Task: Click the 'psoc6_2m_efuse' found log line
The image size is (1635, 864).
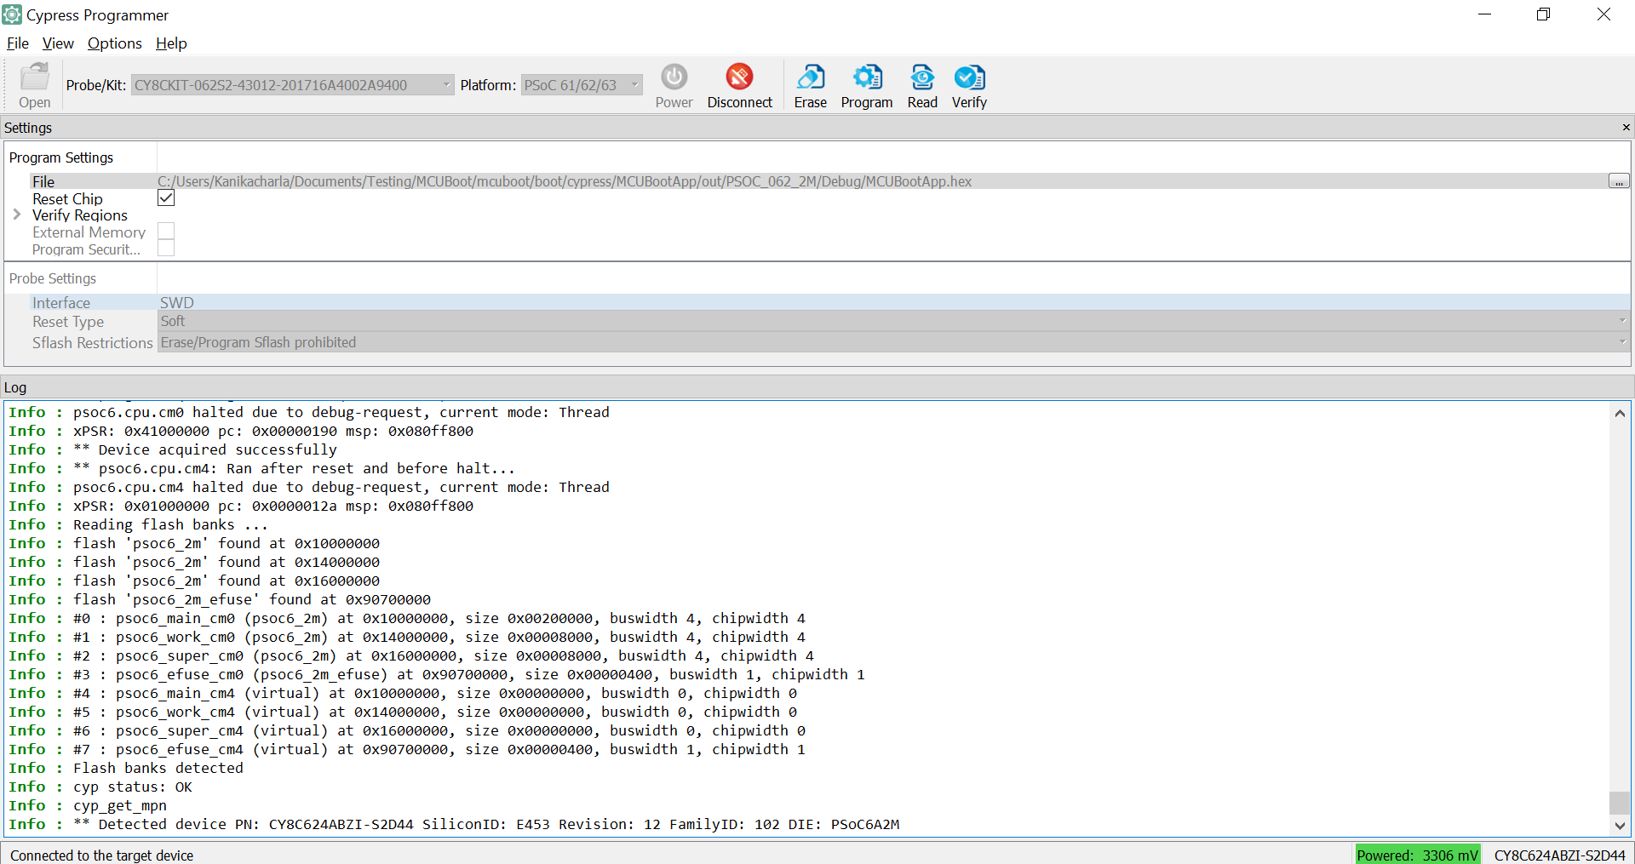Action: pos(220,599)
